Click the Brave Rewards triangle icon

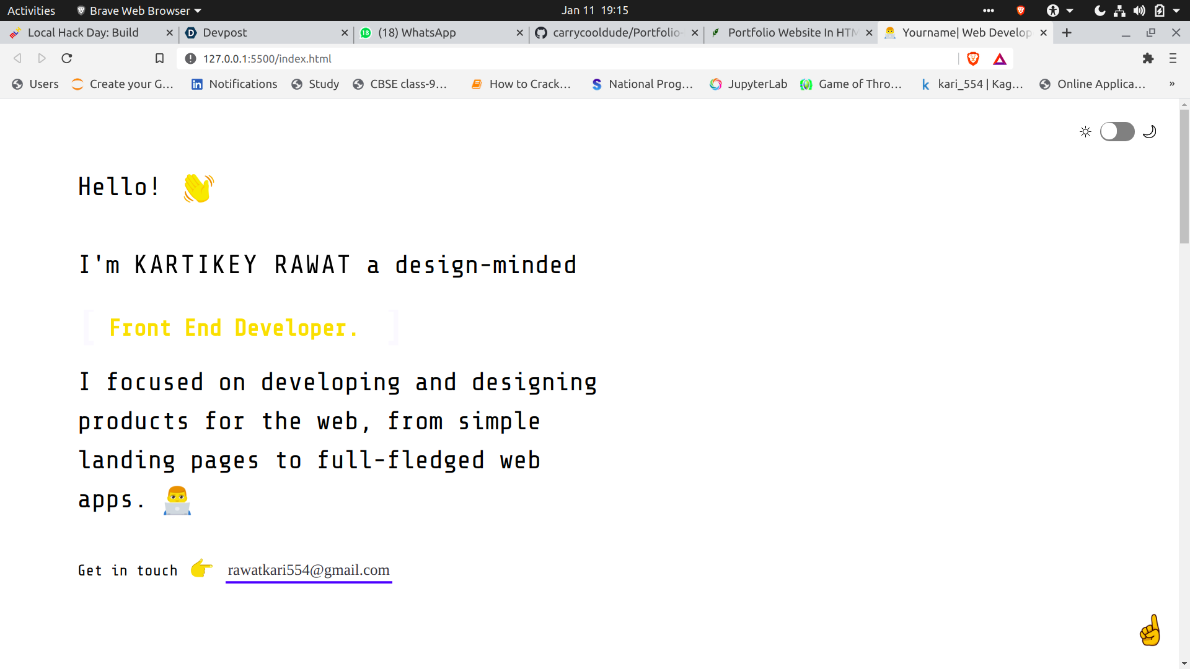[x=999, y=59]
